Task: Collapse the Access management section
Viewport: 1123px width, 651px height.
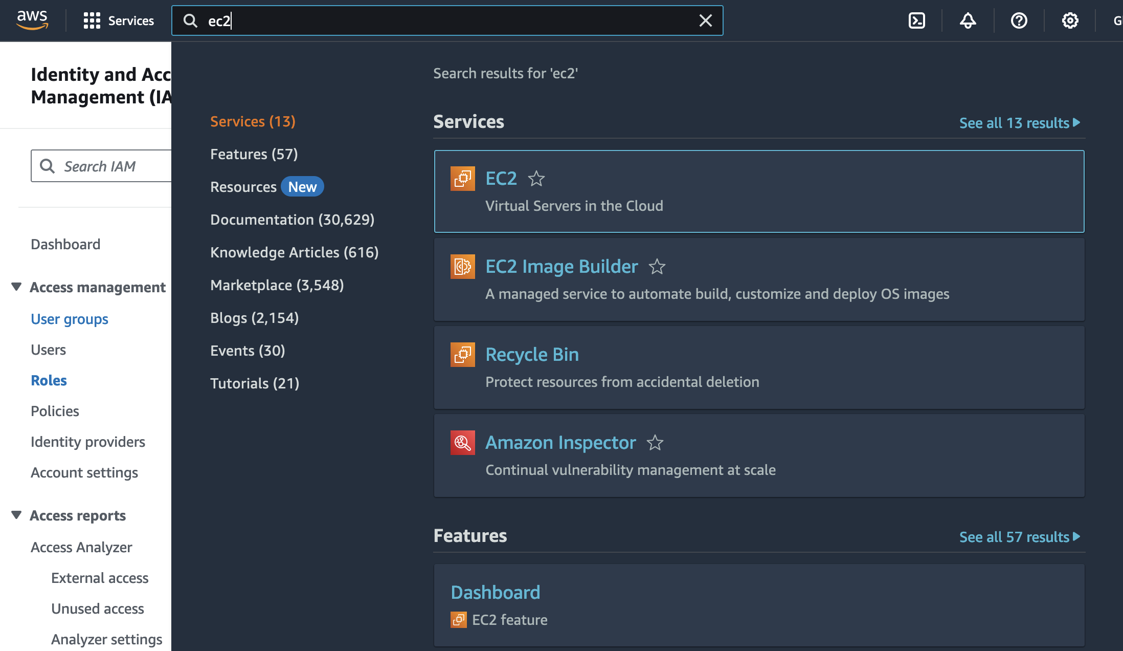Action: [16, 287]
